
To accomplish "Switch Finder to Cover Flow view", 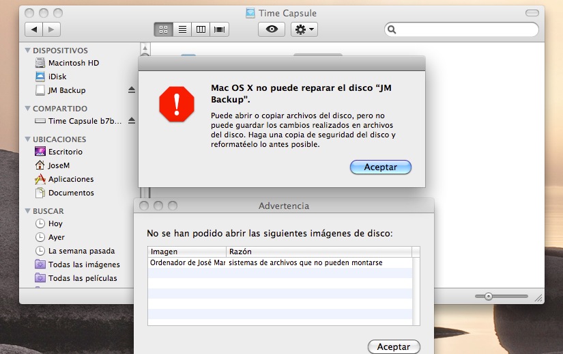I will click(219, 29).
